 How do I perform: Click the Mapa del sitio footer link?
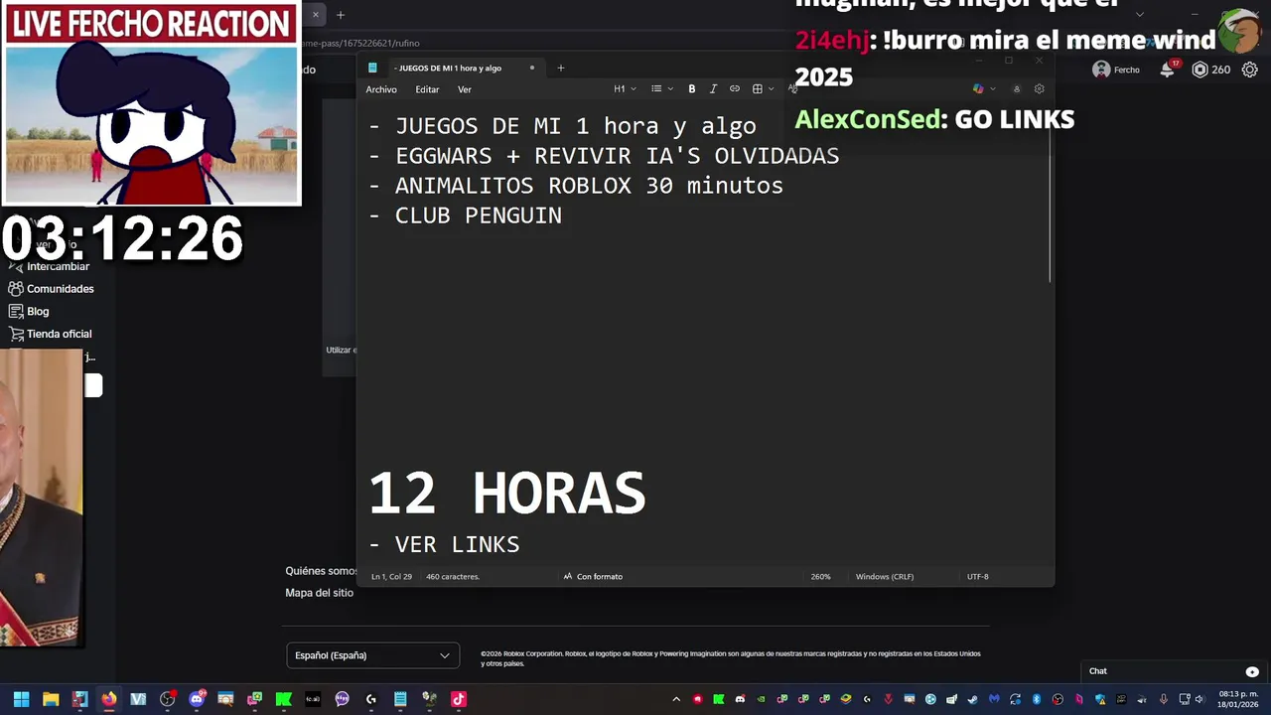pyautogui.click(x=320, y=593)
